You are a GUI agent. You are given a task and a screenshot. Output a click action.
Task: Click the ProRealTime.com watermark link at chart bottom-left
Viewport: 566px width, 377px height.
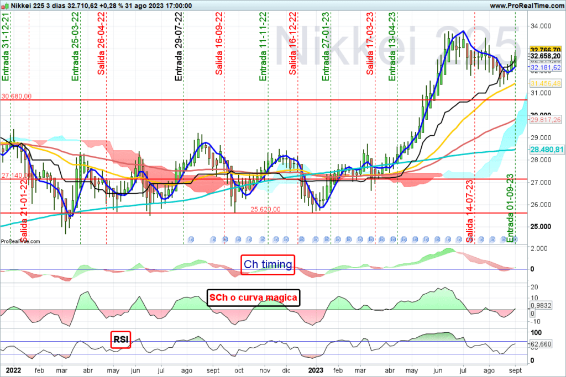[x=20, y=241]
